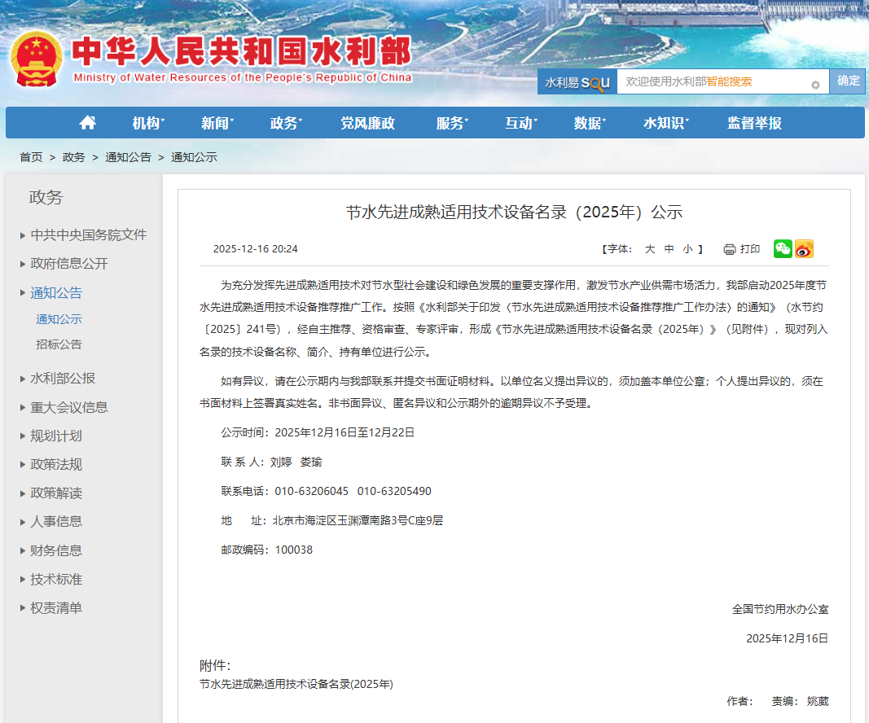Click the 确定 search button
Image resolution: width=869 pixels, height=723 pixels.
click(x=848, y=81)
